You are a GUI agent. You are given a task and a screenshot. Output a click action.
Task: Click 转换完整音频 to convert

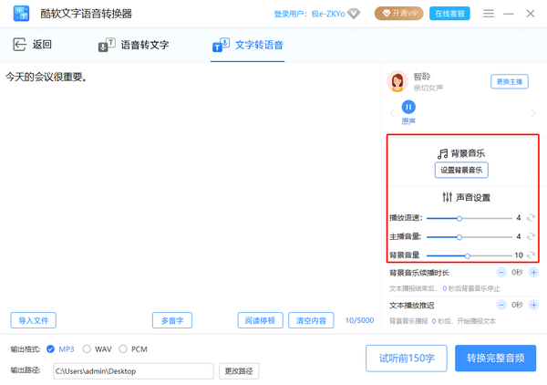tap(495, 359)
